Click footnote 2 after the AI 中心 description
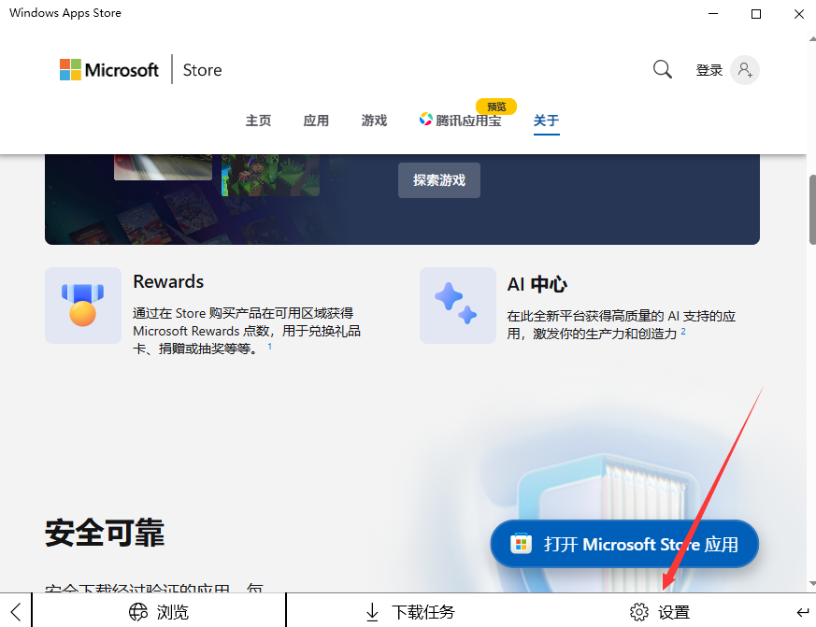 683,331
